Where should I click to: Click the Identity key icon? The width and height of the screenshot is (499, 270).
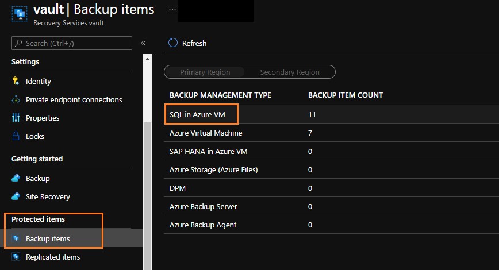point(16,81)
